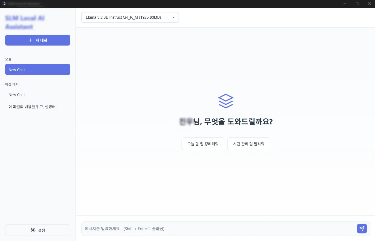Click the settings gear icon in the sidebar

pos(33,230)
